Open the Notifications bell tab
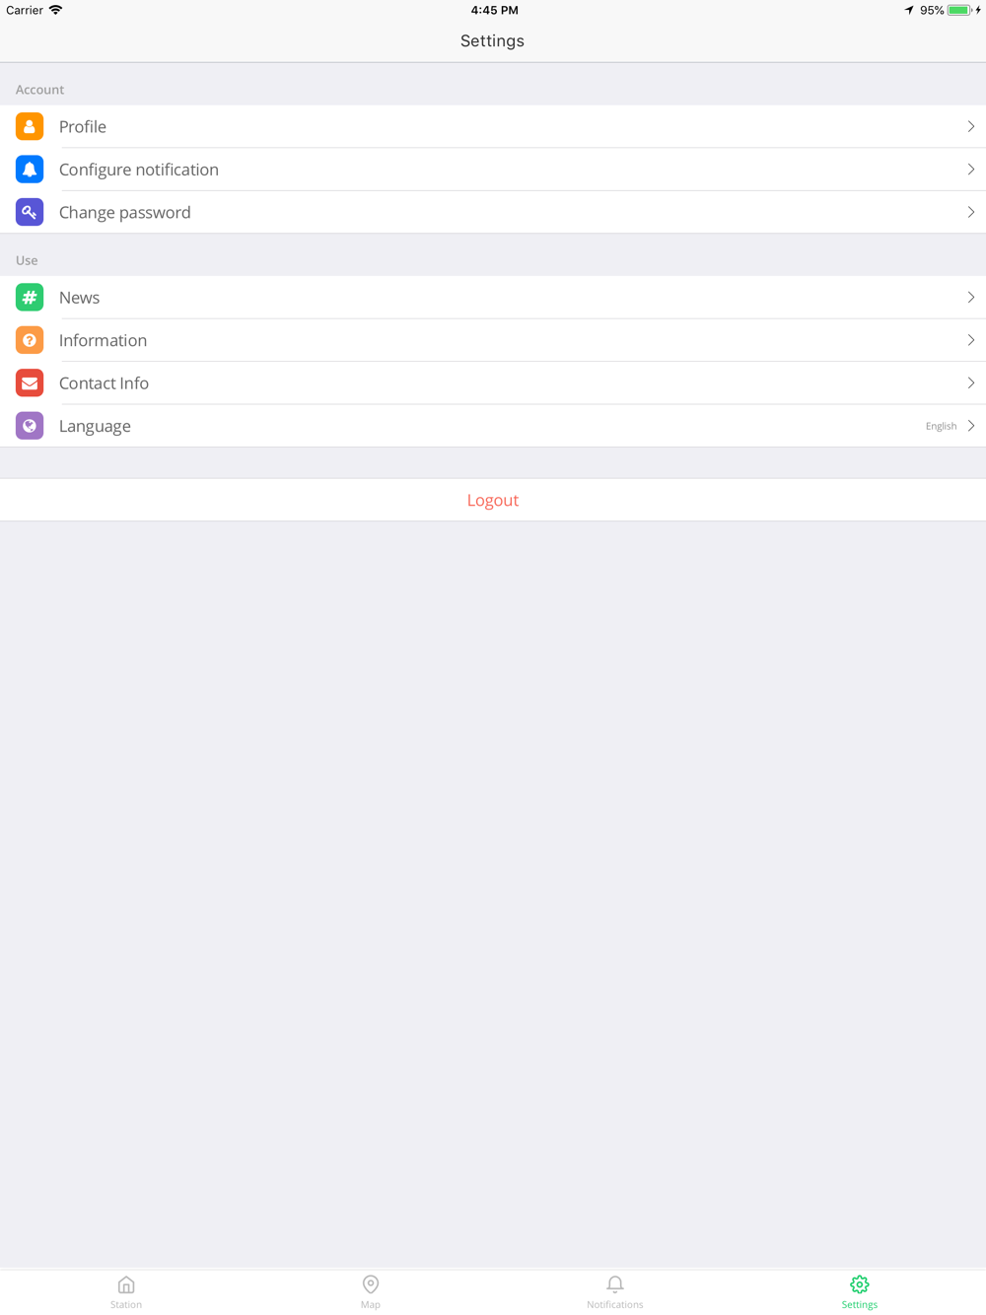Viewport: 986px width, 1315px height. coord(615,1292)
